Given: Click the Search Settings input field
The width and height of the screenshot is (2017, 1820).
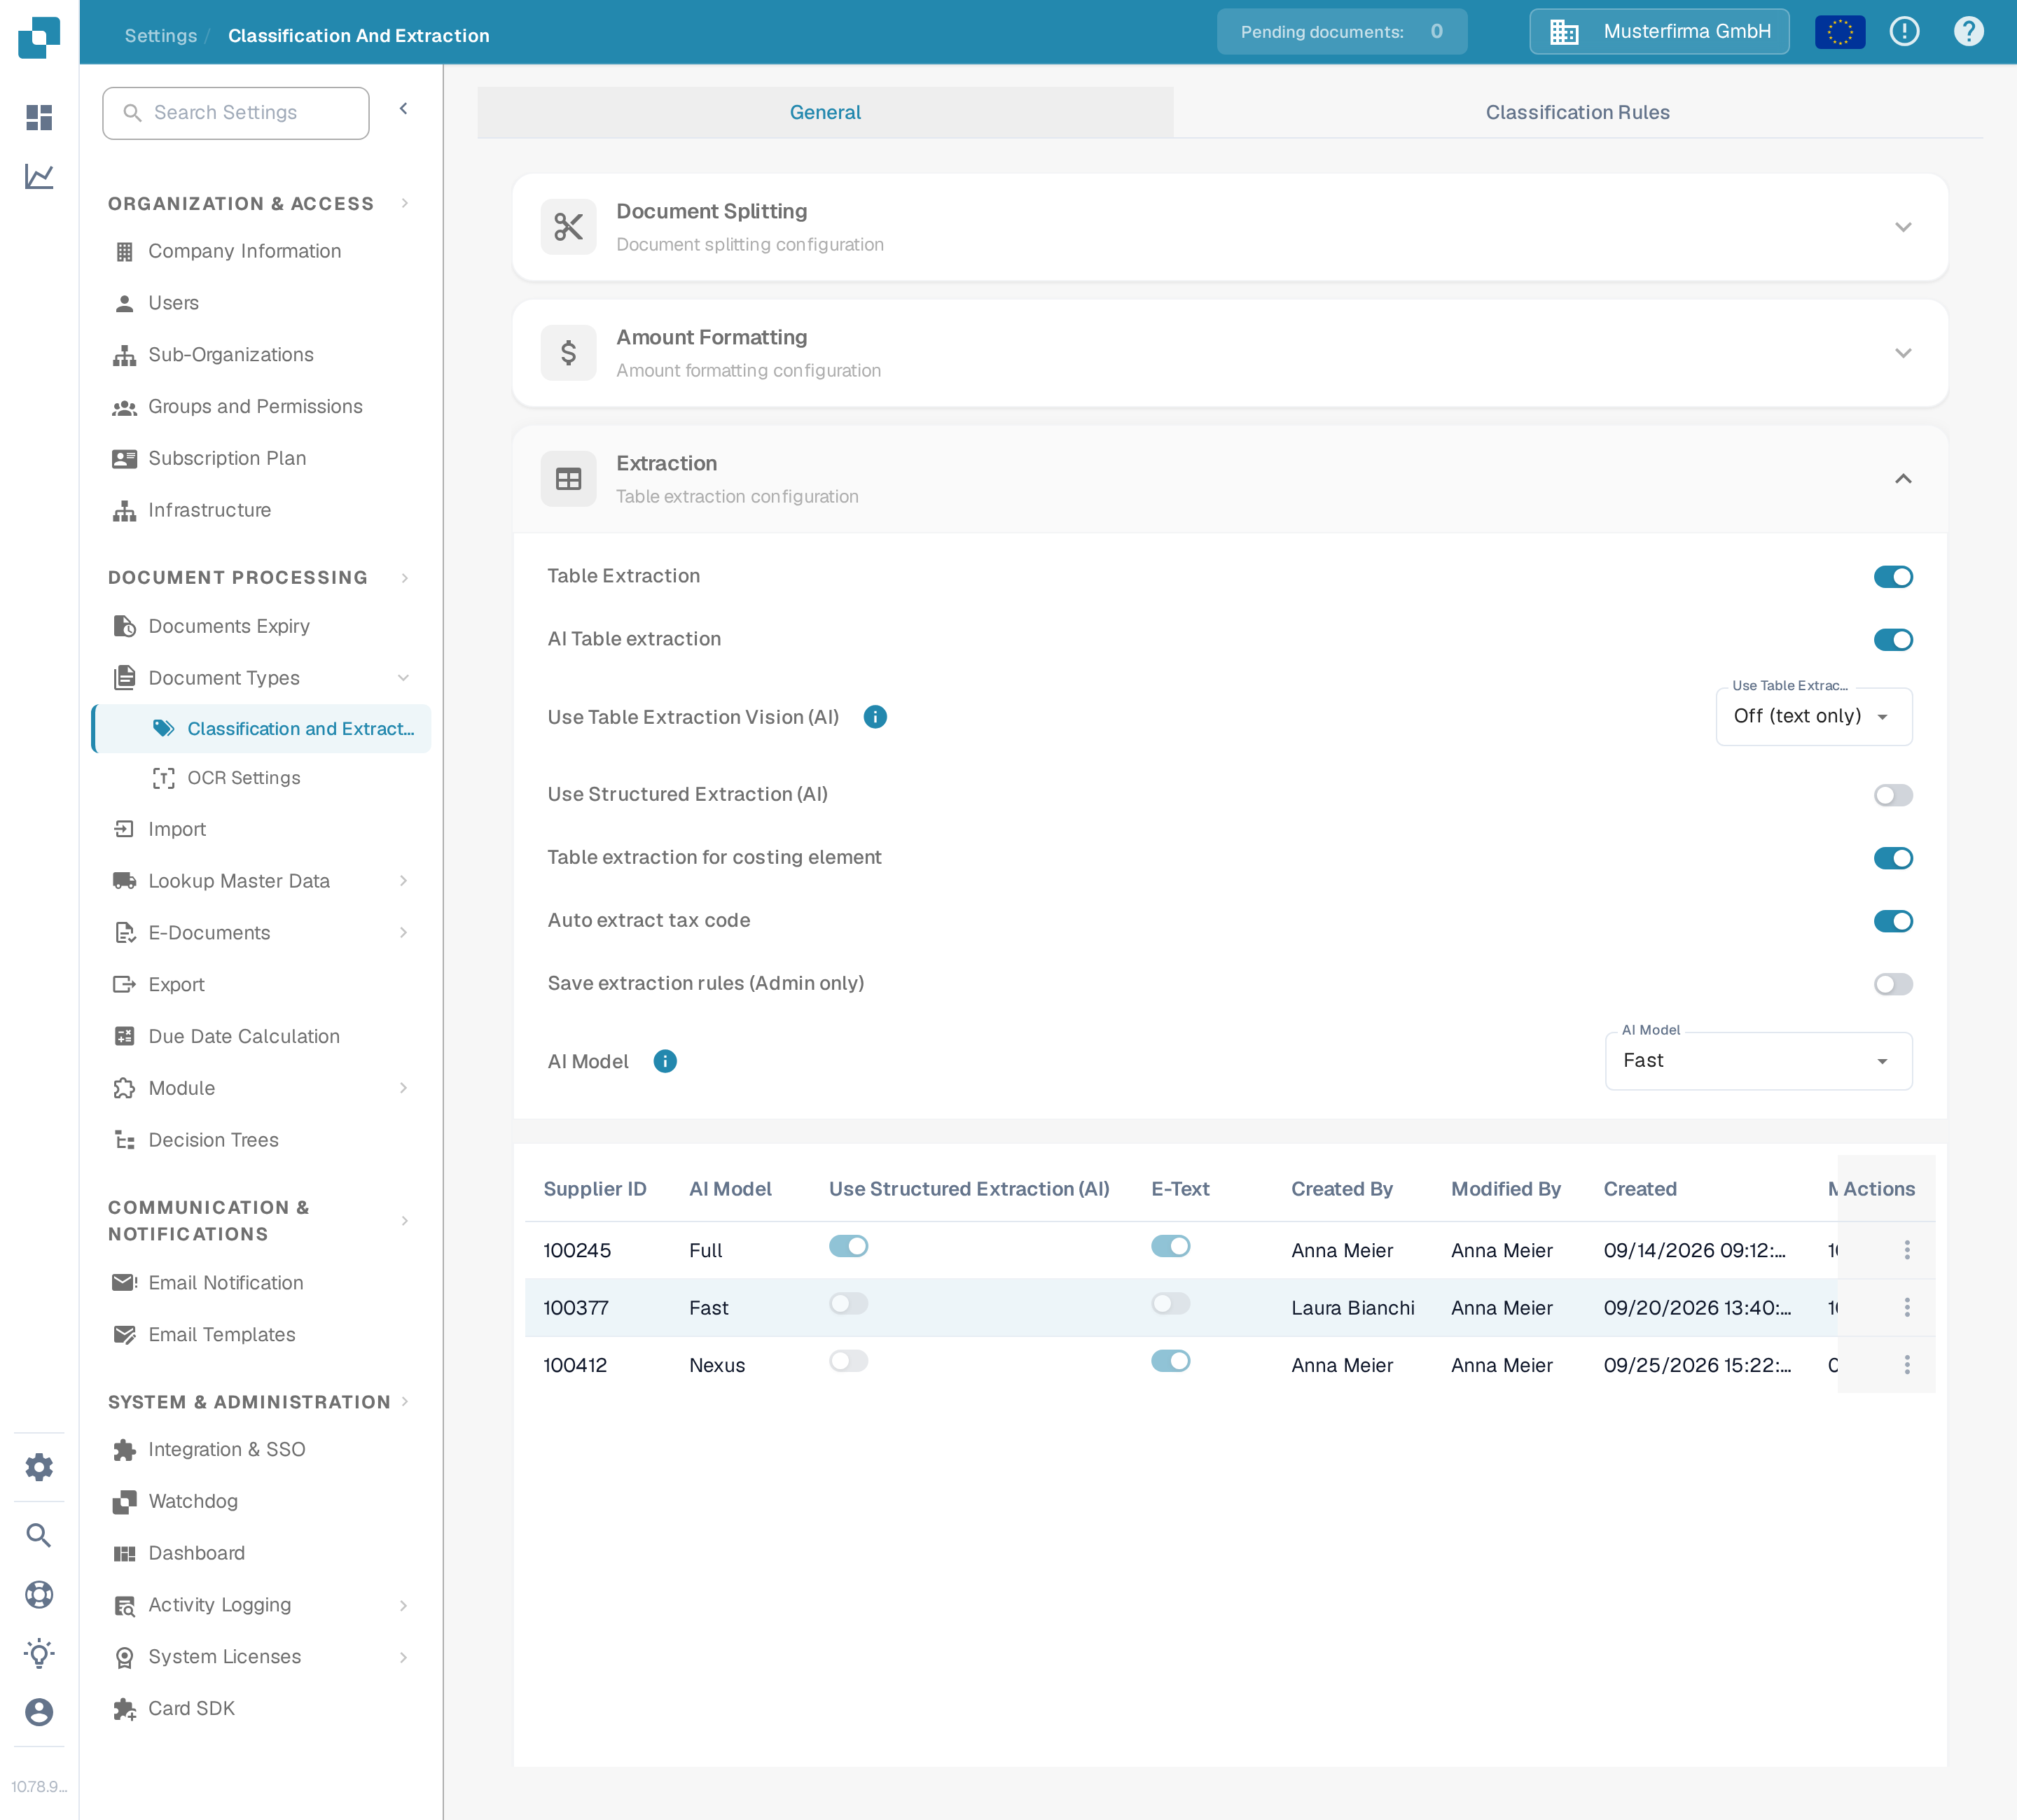Looking at the screenshot, I should click(x=235, y=113).
